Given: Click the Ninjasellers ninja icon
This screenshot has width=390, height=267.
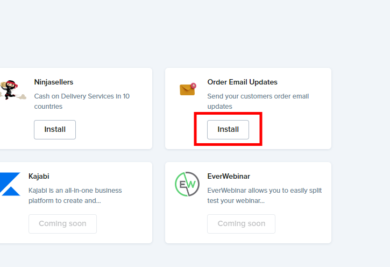Looking at the screenshot, I should tap(12, 90).
